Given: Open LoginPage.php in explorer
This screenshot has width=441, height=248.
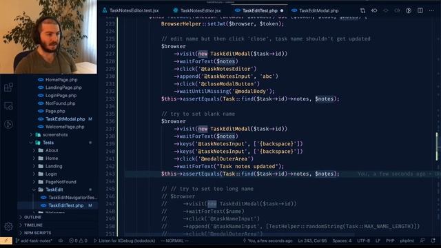Looking at the screenshot, I should (x=61, y=96).
